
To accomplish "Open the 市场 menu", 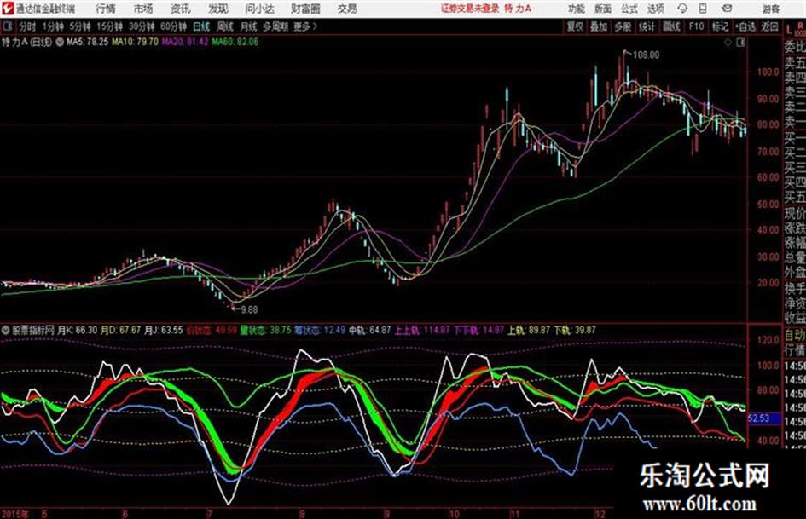I will click(x=143, y=9).
